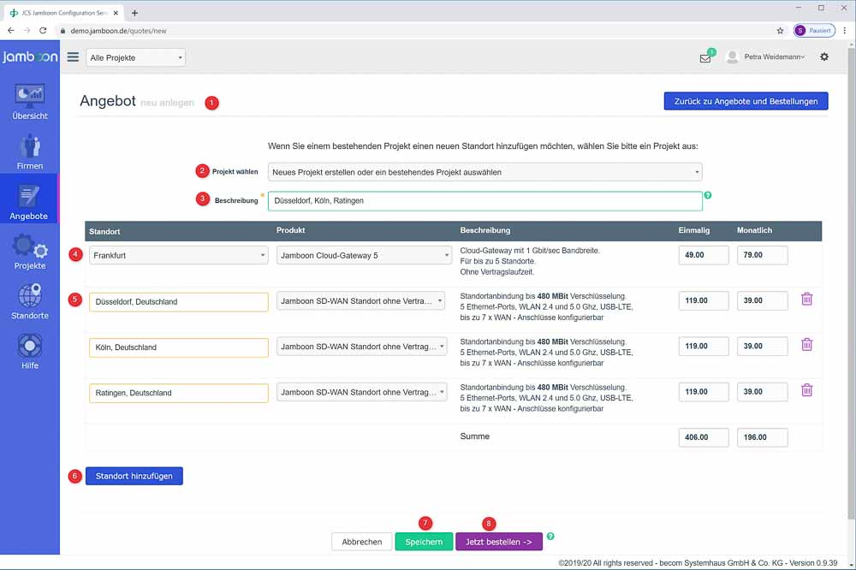856x570 pixels.
Task: Open the Frankfurt Standort dropdown
Action: point(179,255)
